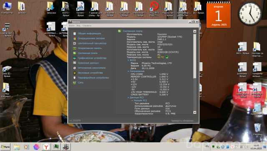Select the Оптические накопители disc icon
This screenshot has height=151, width=267.
tap(75, 68)
